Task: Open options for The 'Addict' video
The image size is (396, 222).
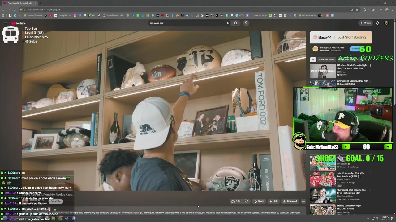Action: click(x=371, y=190)
